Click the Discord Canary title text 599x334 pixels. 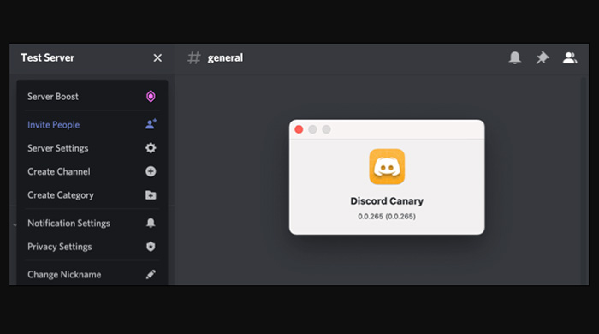pyautogui.click(x=387, y=201)
